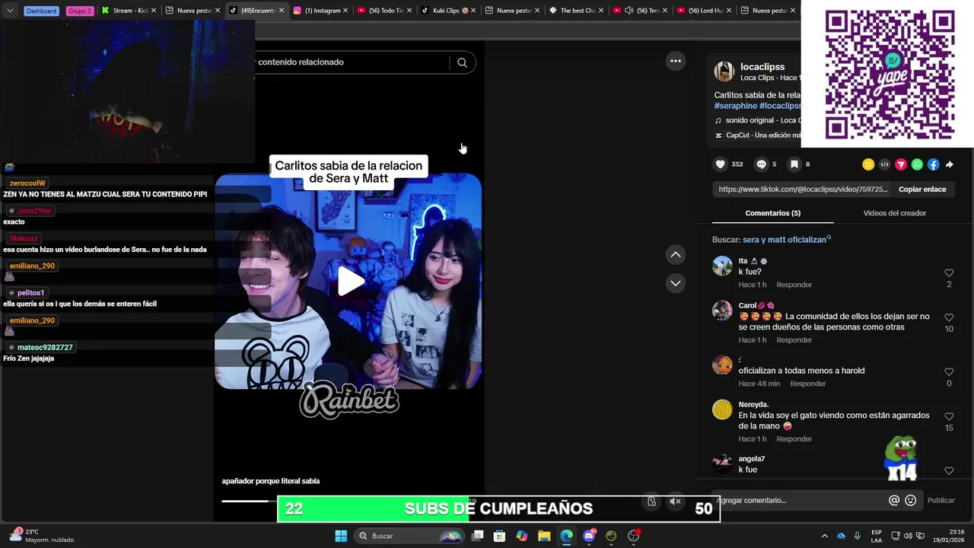This screenshot has height=548, width=974.
Task: Click the search magnifier icon in TikTok
Action: tap(462, 62)
